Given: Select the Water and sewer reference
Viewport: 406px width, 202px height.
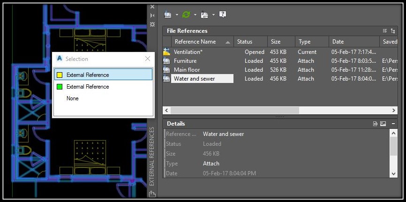Looking at the screenshot, I should [x=280, y=78].
